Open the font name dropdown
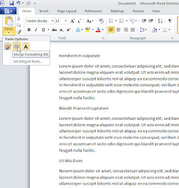The image size is (179, 188). click(52, 21)
